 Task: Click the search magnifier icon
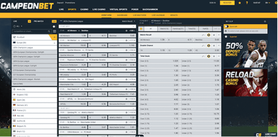[x=49, y=31]
